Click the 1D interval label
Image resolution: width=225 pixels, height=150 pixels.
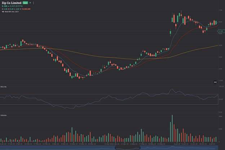3,12
